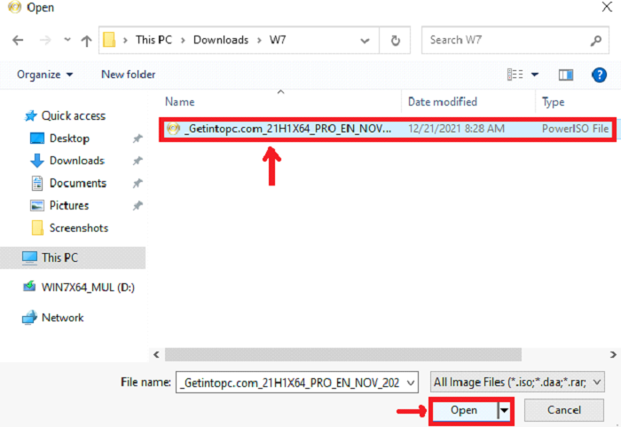
Task: Click the 12/21/2021 8:28 AM date cell
Action: [456, 129]
